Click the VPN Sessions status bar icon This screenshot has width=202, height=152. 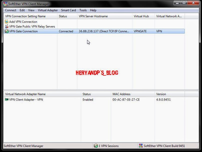click(x=96, y=146)
